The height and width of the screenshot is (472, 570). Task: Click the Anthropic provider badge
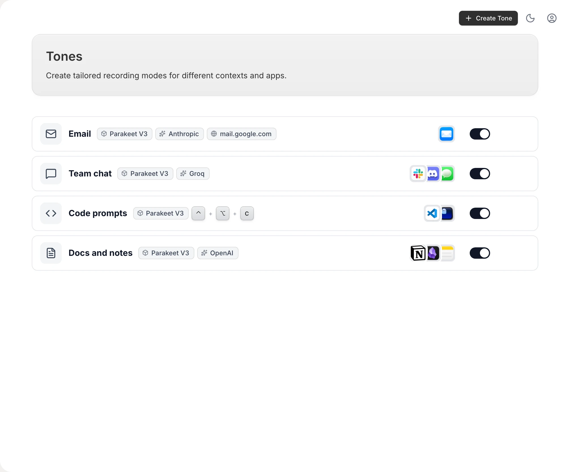[x=179, y=134]
